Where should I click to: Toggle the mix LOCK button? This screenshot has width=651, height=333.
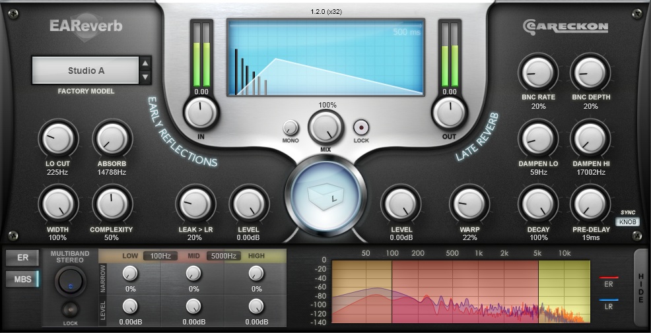click(x=360, y=127)
